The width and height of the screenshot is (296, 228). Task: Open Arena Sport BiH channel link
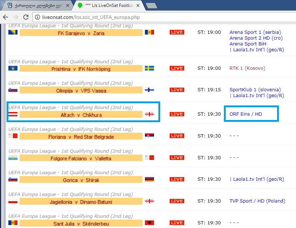(248, 44)
